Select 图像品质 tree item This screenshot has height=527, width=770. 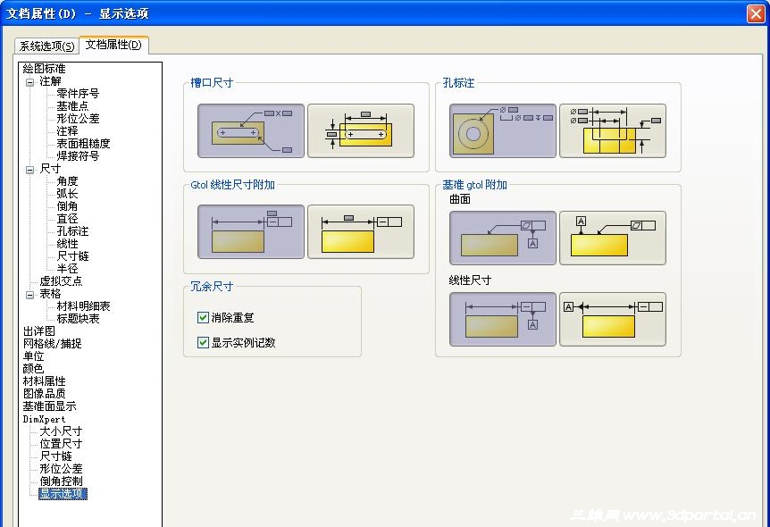point(44,393)
